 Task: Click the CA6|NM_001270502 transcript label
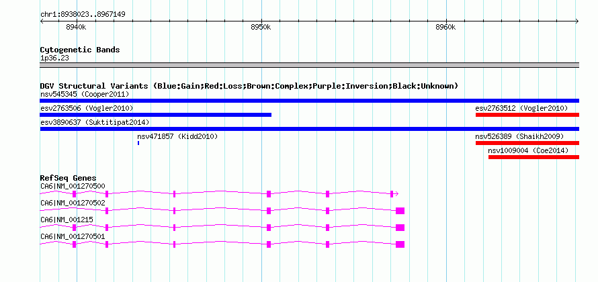(x=73, y=203)
